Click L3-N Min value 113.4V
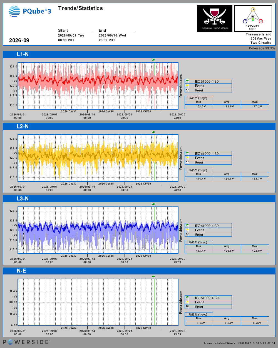This screenshot has height=348, width=278. click(x=201, y=251)
